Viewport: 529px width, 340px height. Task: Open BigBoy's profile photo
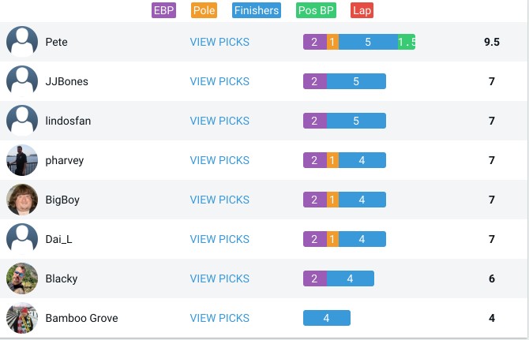22,200
